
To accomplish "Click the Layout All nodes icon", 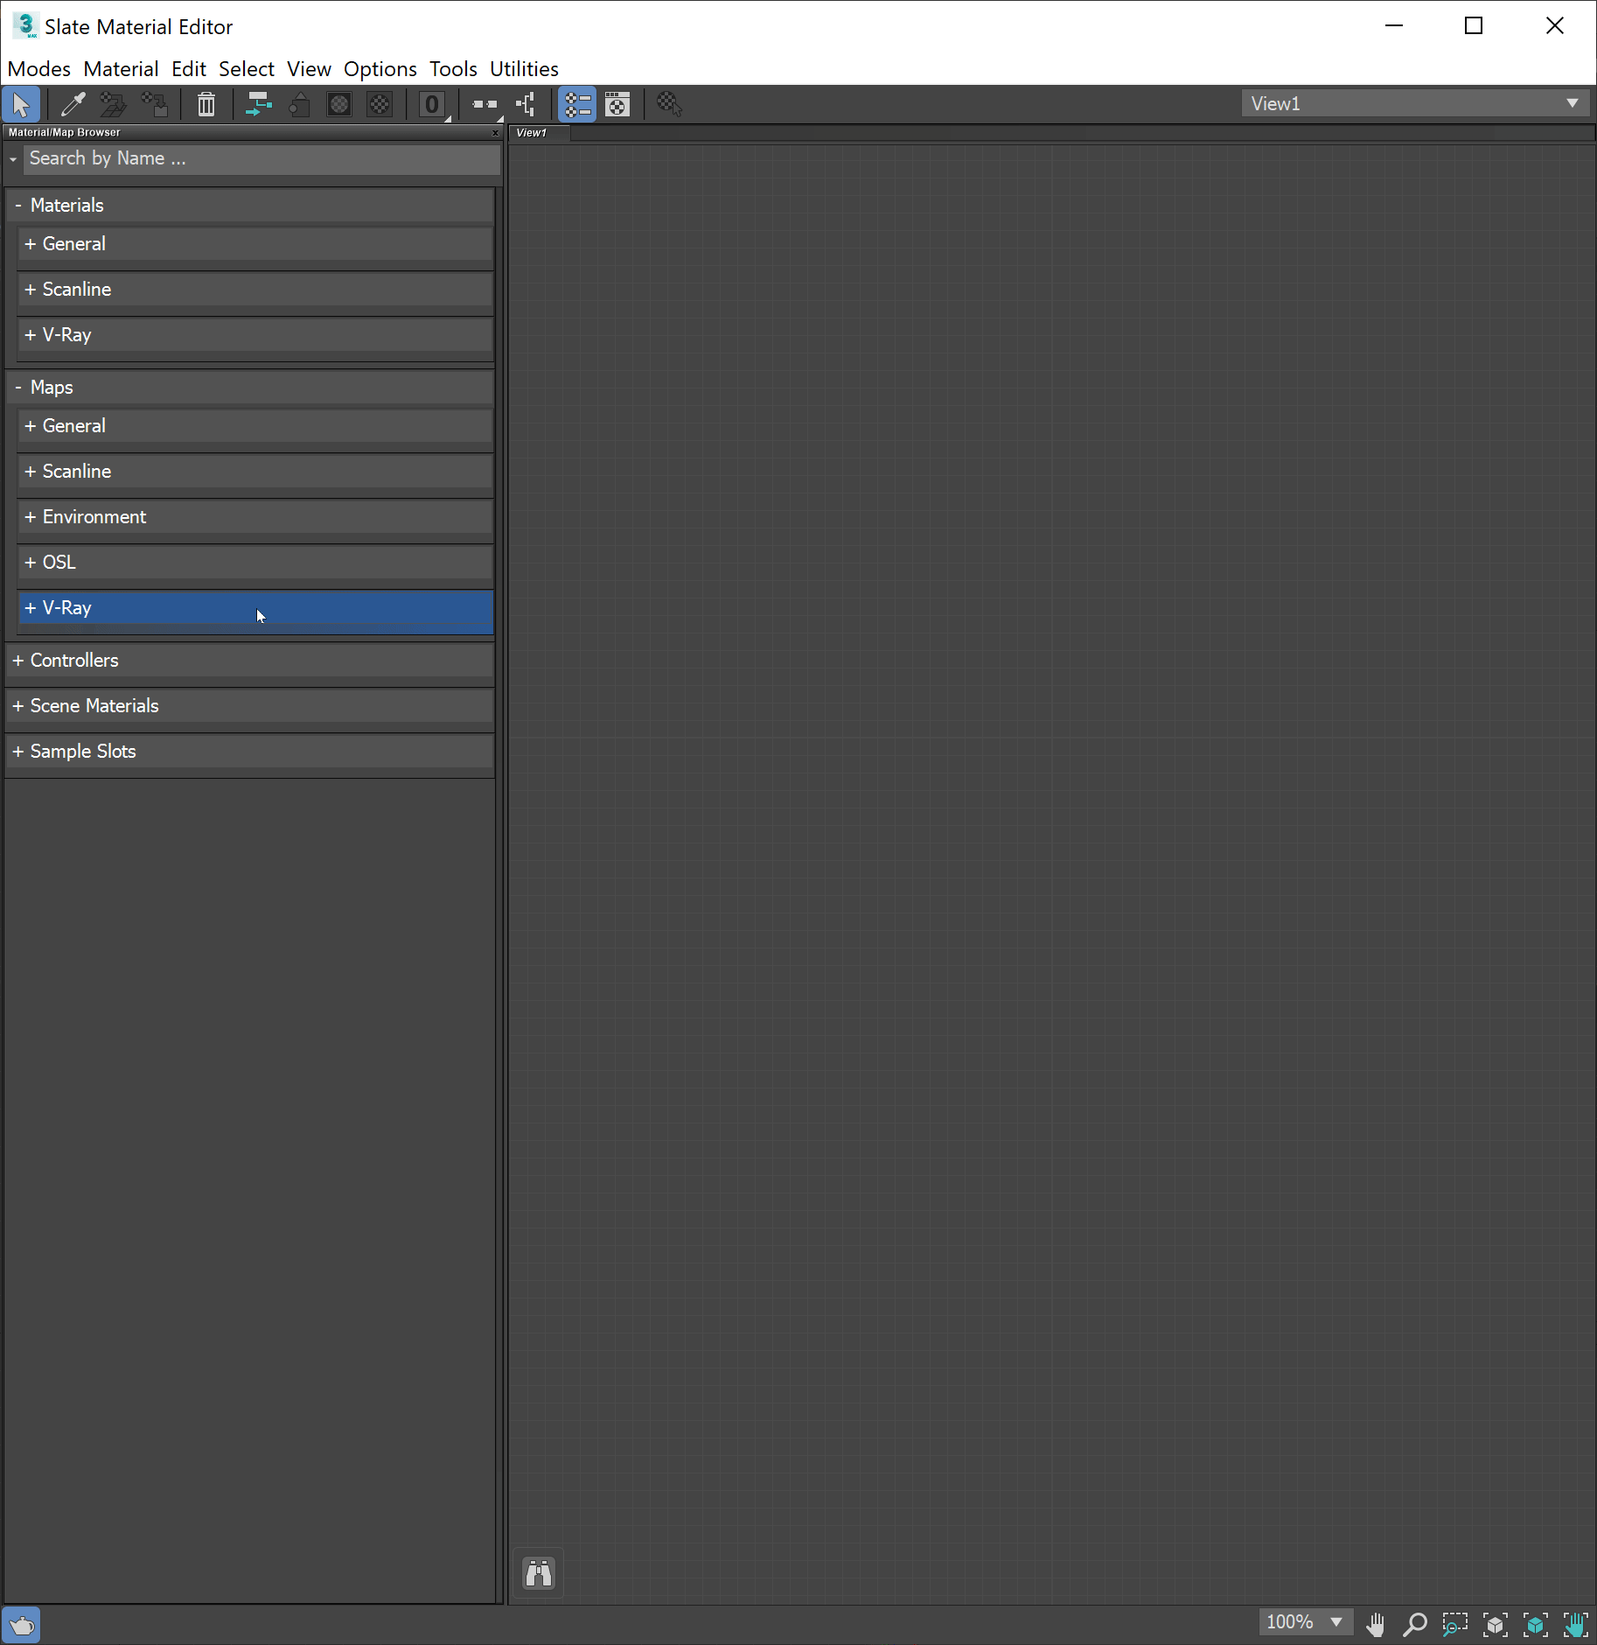I will (x=526, y=104).
